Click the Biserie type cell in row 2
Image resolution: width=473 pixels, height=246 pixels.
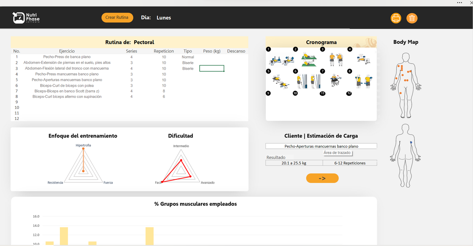pos(188,63)
